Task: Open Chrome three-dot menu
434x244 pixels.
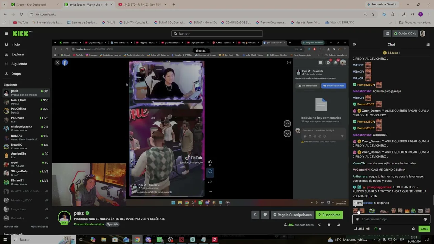Action: tap(429, 14)
